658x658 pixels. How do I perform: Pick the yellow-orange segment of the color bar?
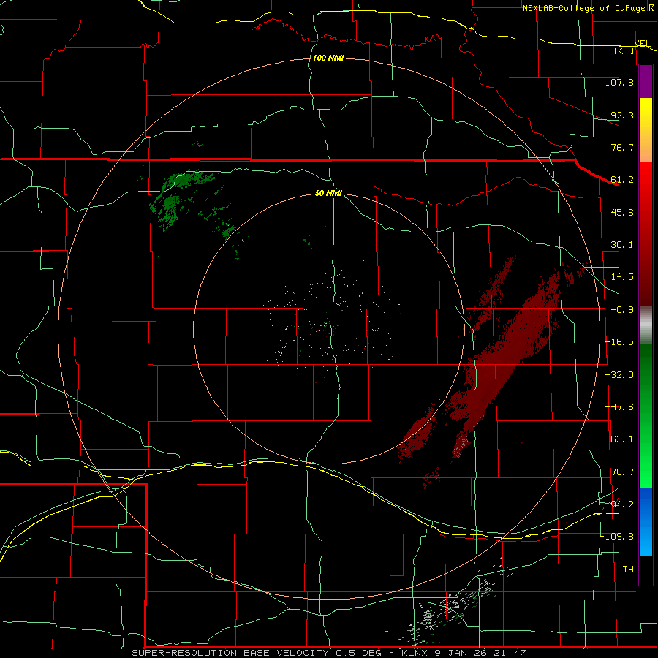pos(646,131)
